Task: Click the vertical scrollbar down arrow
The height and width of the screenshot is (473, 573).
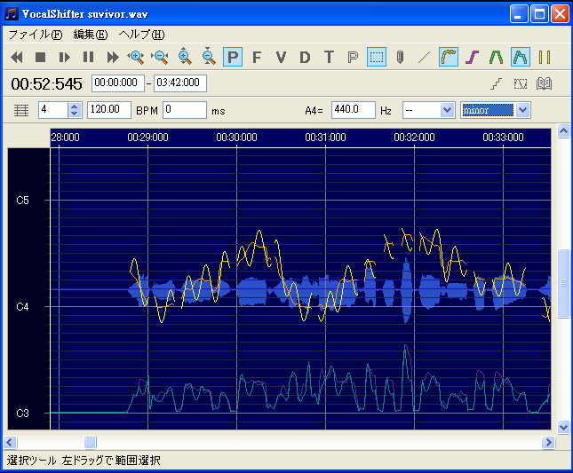Action: pos(563,427)
